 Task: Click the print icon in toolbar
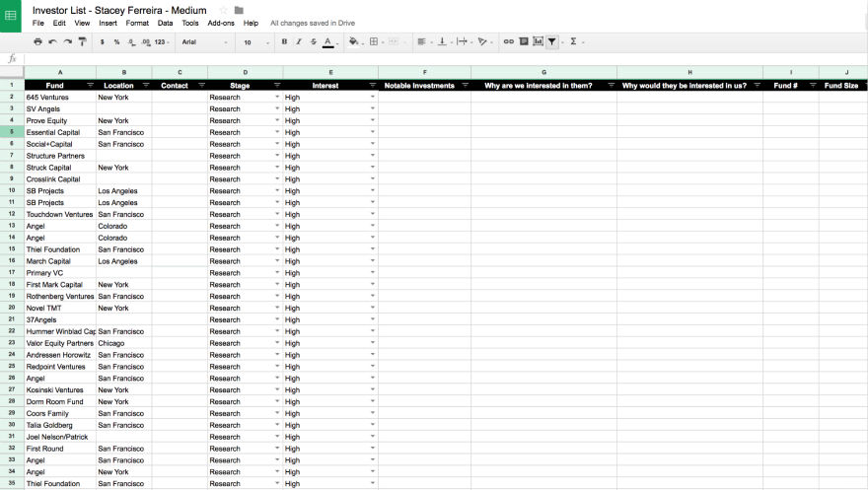[37, 42]
